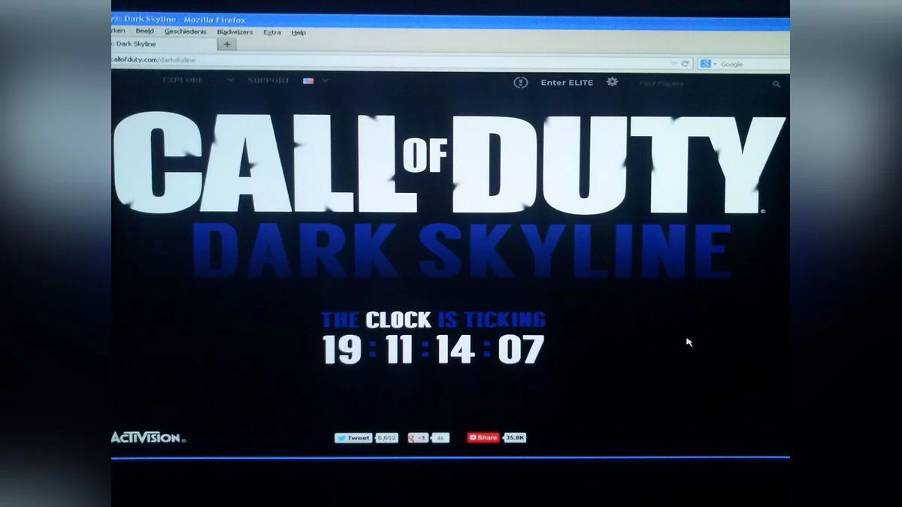Expand the region selector arrow after flag
Screen dimensions: 902x507
coord(325,80)
